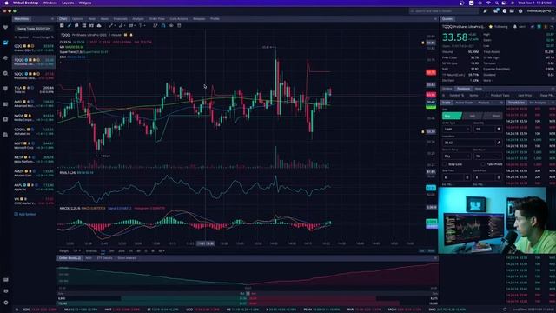Select TSLA in the watchlist

click(34, 90)
